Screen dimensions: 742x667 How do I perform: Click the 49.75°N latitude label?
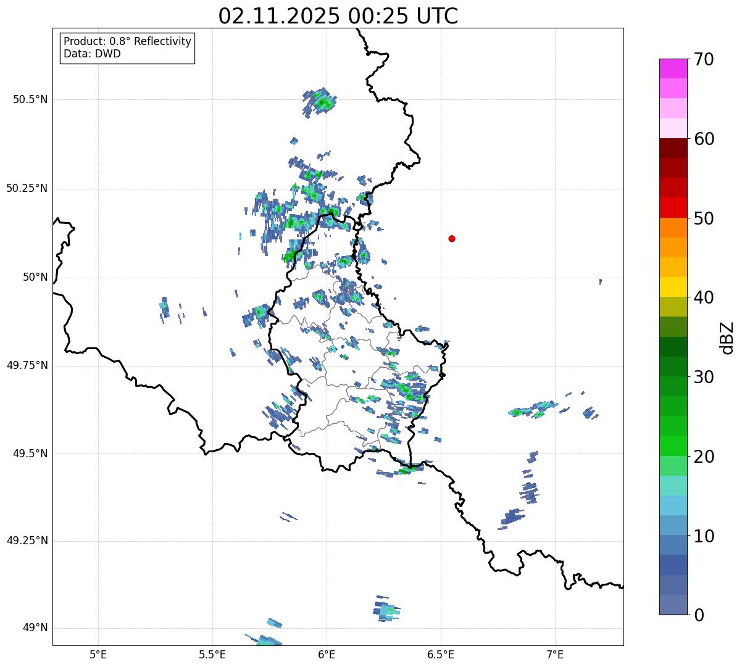pyautogui.click(x=27, y=365)
